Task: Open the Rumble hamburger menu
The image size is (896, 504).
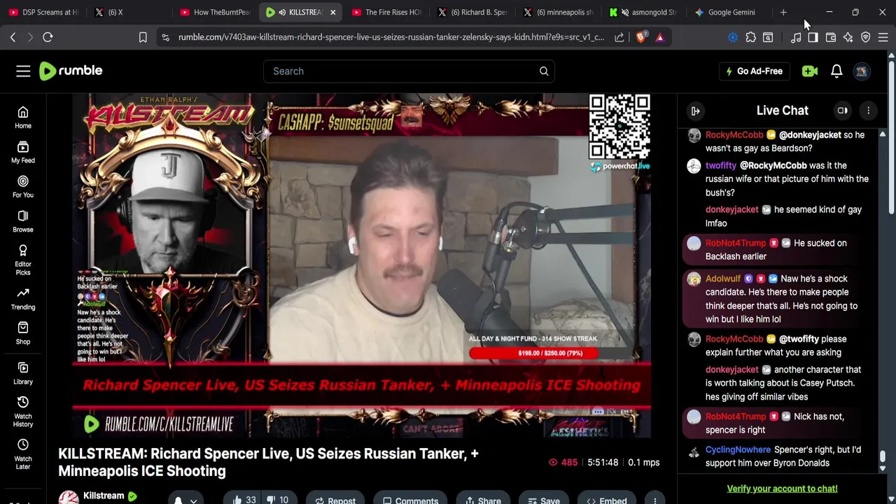Action: tap(23, 71)
